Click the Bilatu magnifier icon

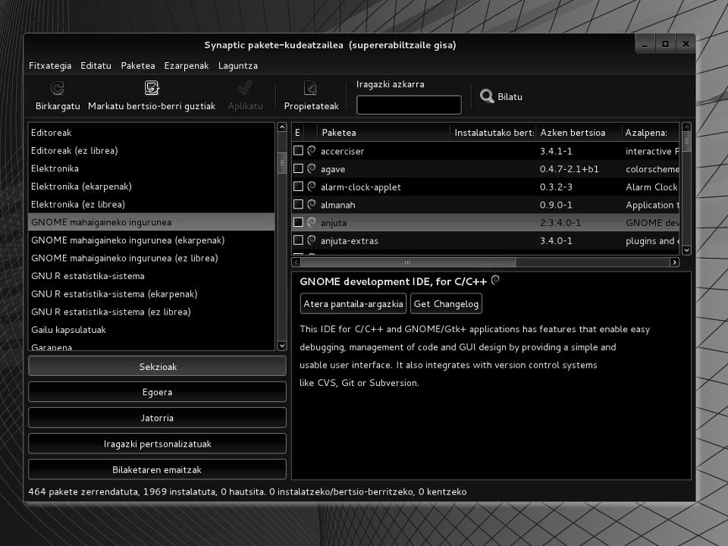(487, 96)
